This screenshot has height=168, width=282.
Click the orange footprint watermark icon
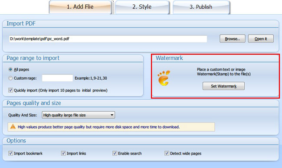[x=164, y=78]
